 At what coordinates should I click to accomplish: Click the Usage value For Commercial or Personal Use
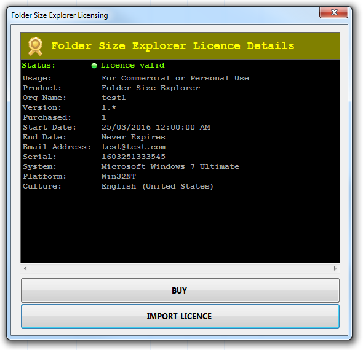coord(175,78)
